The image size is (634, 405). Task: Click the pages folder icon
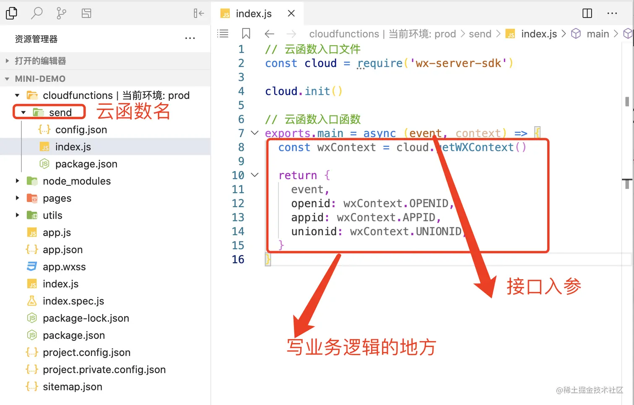pos(32,198)
